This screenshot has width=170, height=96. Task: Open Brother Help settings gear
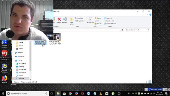(165, 89)
